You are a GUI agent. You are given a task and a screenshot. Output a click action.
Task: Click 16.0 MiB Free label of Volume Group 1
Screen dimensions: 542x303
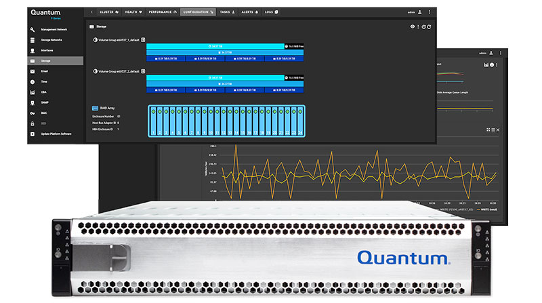294,46
